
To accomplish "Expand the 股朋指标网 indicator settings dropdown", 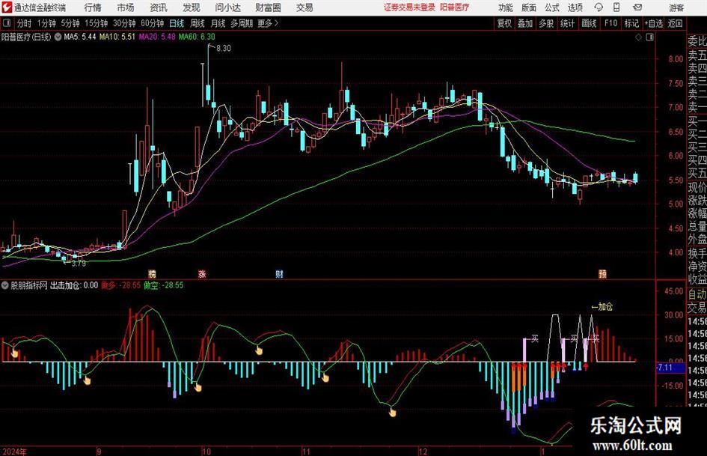I will pyautogui.click(x=5, y=285).
